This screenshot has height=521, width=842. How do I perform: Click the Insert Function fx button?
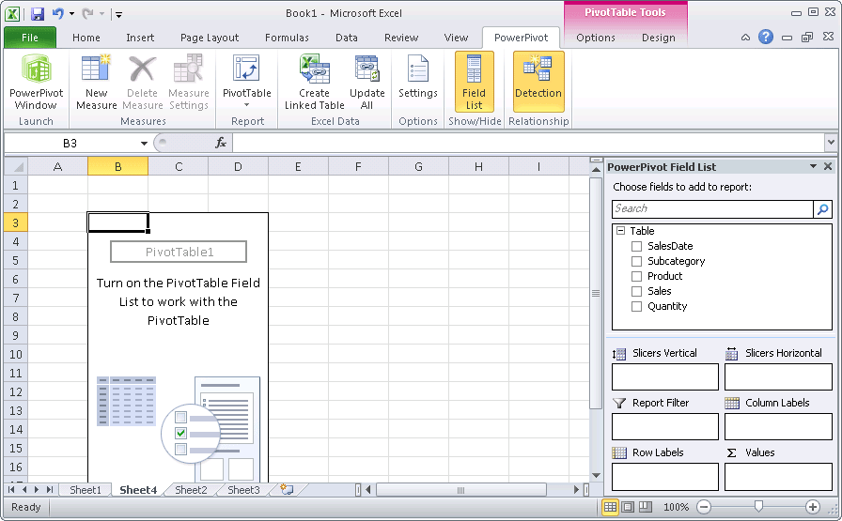point(221,143)
